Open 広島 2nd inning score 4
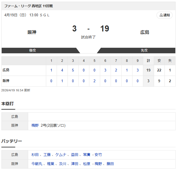This screenshot has width=177, height=170. point(62,70)
